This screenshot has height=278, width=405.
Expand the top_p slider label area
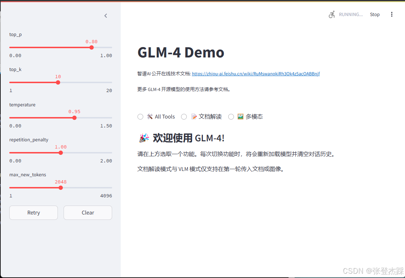coord(15,34)
